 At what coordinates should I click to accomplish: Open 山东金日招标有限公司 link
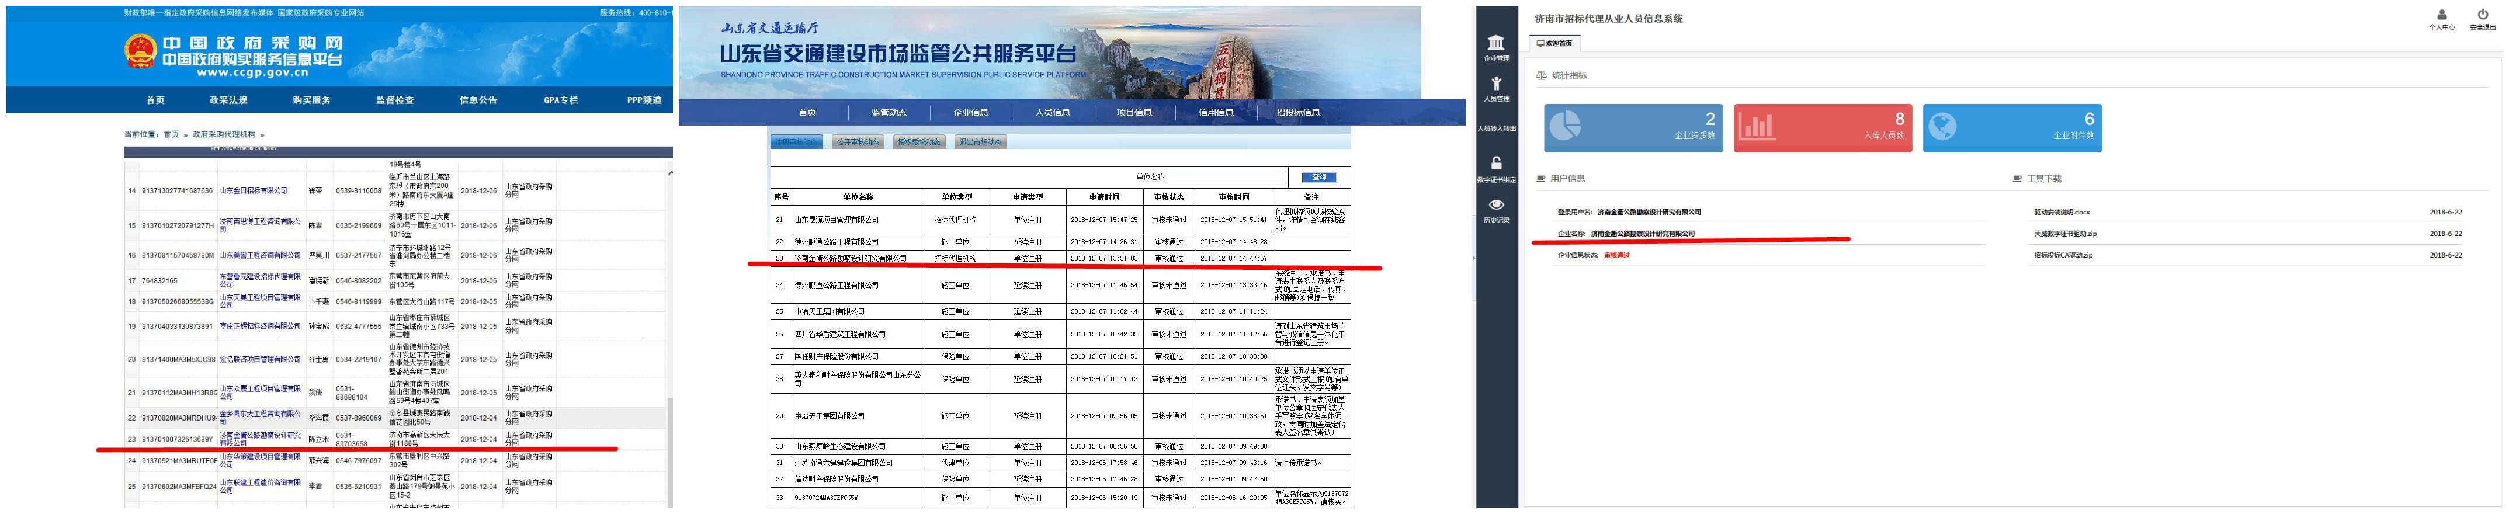(254, 191)
